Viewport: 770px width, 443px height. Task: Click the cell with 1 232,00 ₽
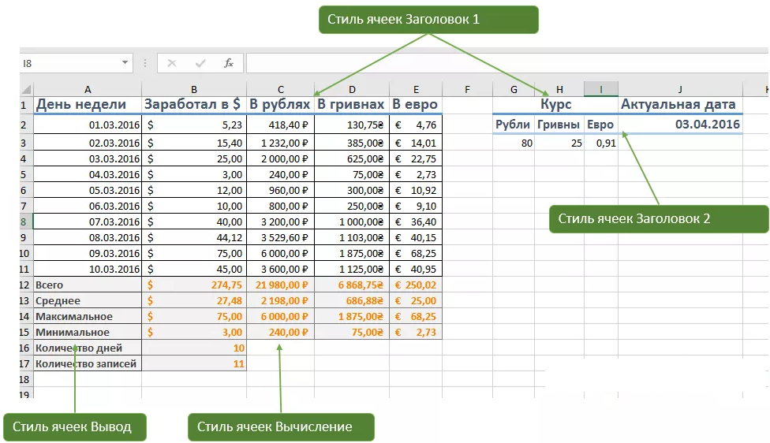pos(280,143)
